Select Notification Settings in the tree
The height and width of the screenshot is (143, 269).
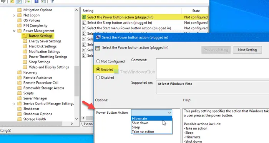(44, 51)
